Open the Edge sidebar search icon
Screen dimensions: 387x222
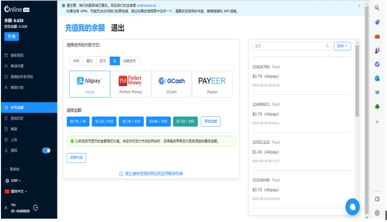tap(377, 8)
